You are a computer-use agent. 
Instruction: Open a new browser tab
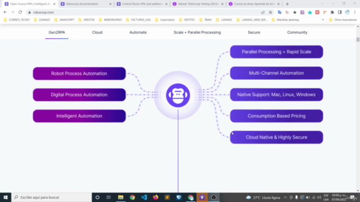point(287,4)
